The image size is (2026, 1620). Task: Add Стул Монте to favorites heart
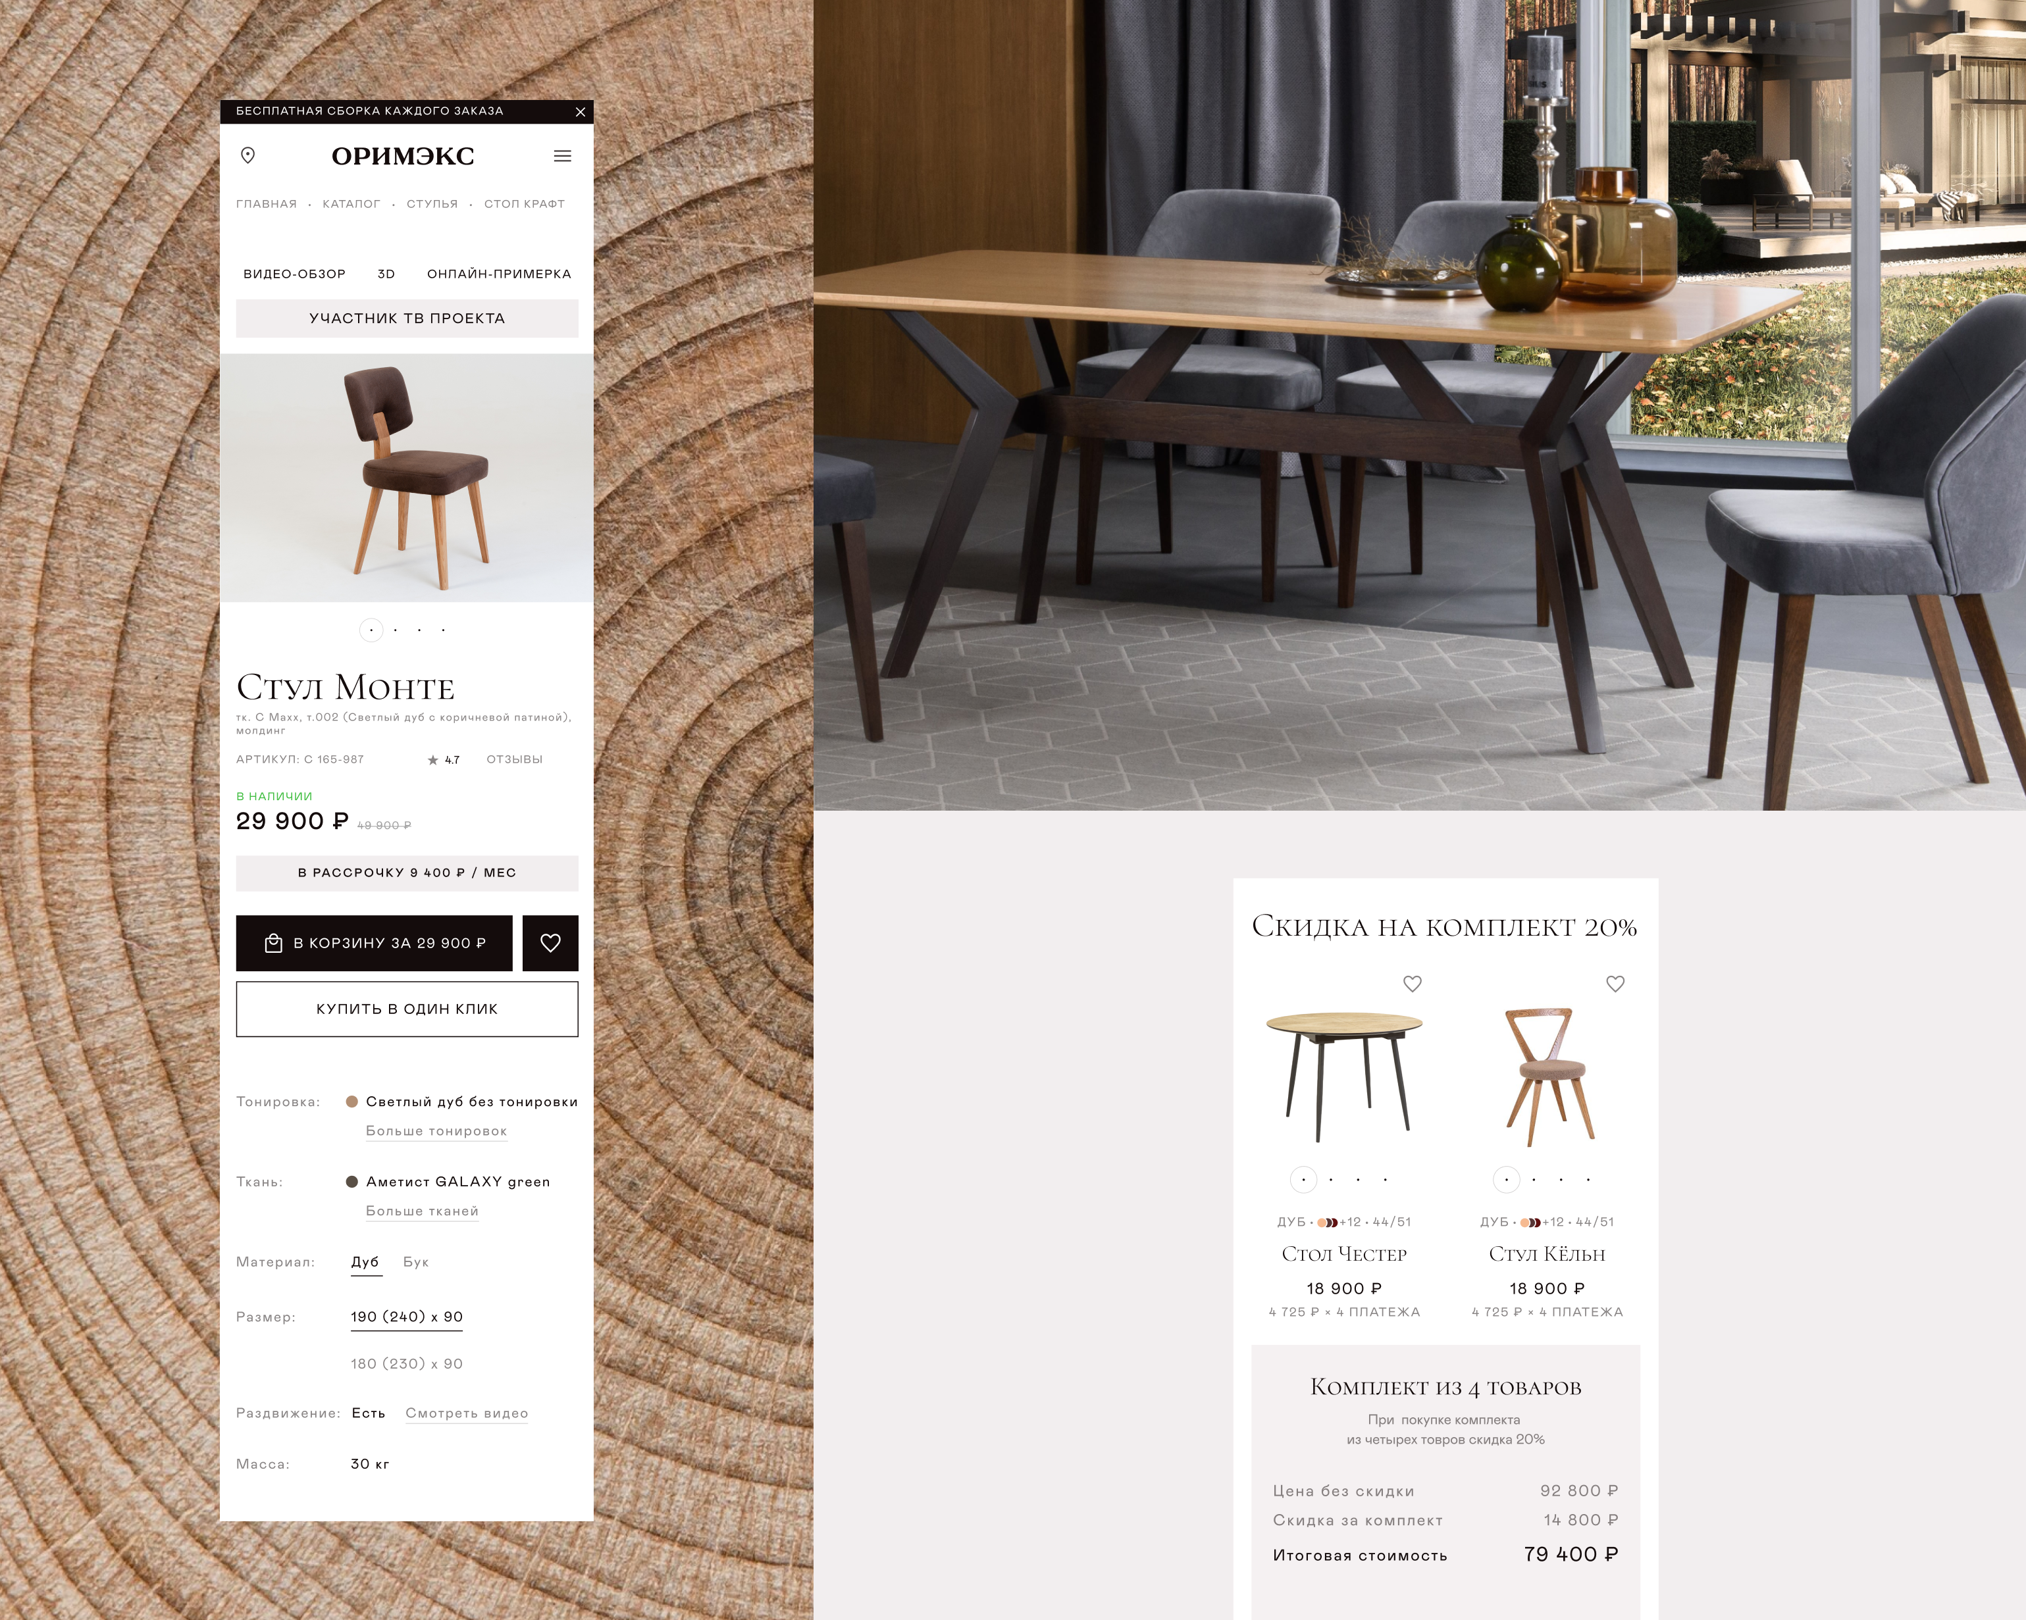point(550,943)
